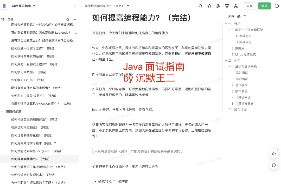Go to 3. 操作系统 outline heading
281x185 pixels.
point(239,91)
